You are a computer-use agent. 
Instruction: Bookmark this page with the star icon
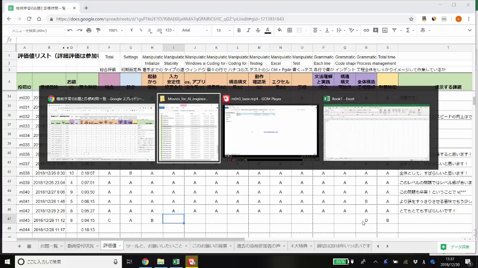click(x=411, y=19)
